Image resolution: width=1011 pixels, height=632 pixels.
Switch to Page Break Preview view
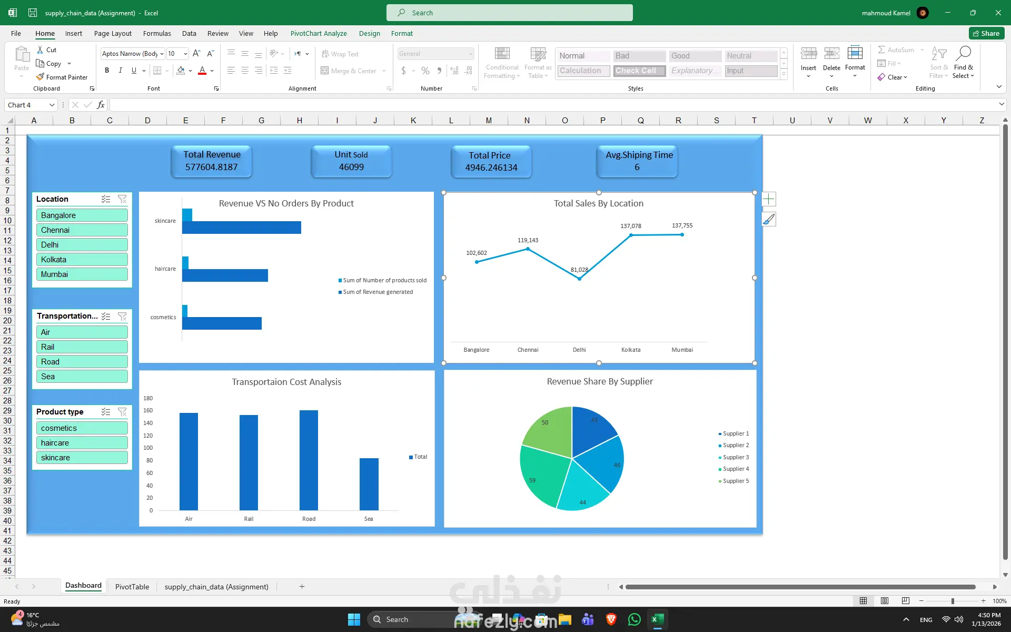pos(905,601)
